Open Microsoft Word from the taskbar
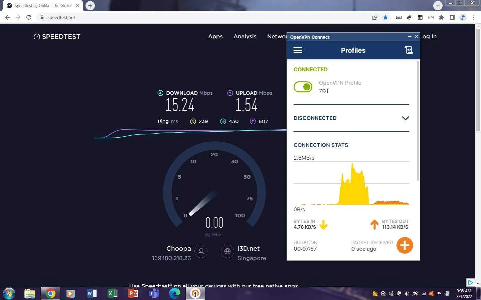 click(x=92, y=293)
